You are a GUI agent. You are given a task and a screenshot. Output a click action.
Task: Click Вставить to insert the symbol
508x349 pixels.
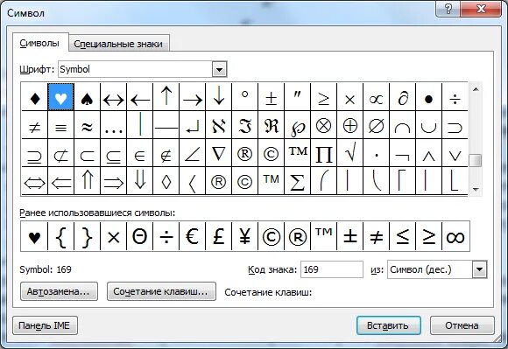tap(389, 325)
